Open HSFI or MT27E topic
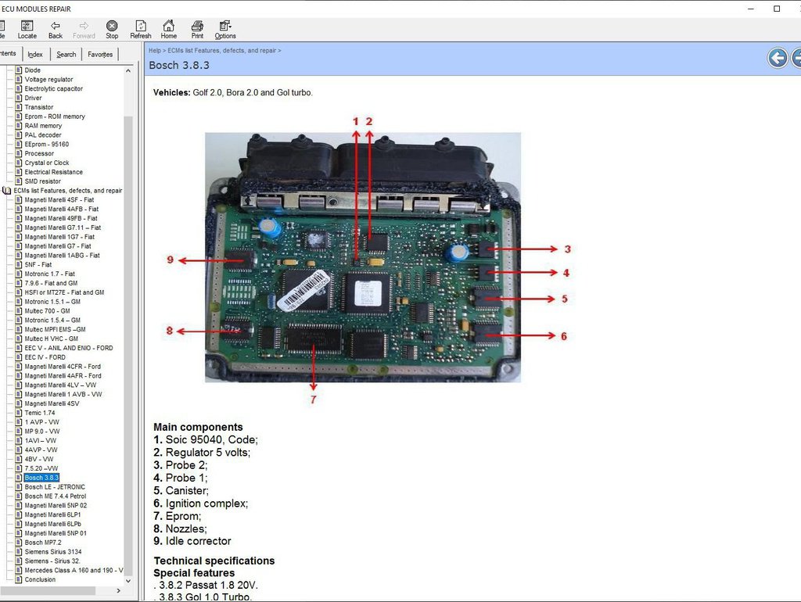The height and width of the screenshot is (602, 801). [x=64, y=292]
